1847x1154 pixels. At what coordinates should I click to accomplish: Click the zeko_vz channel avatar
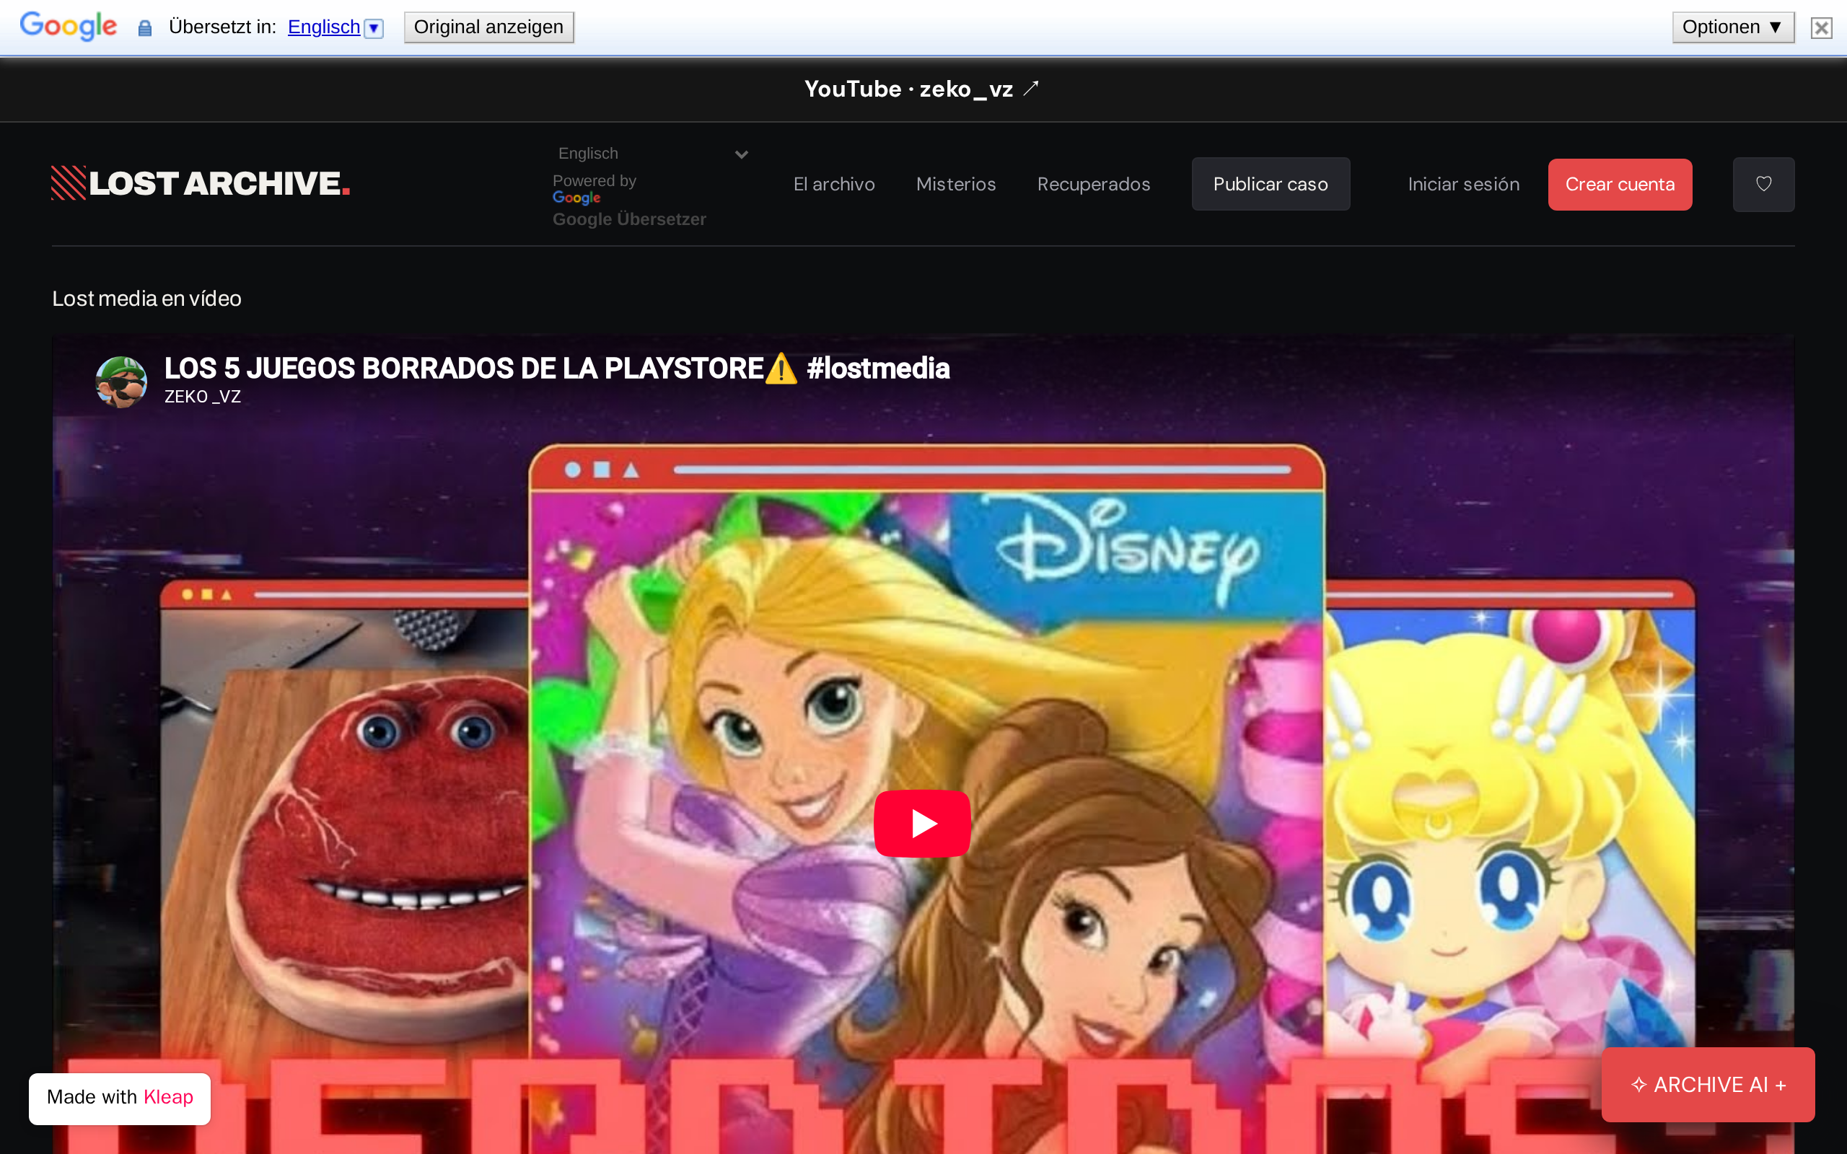(120, 382)
